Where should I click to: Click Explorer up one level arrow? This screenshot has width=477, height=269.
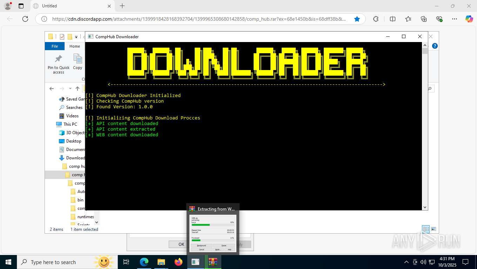point(78,89)
